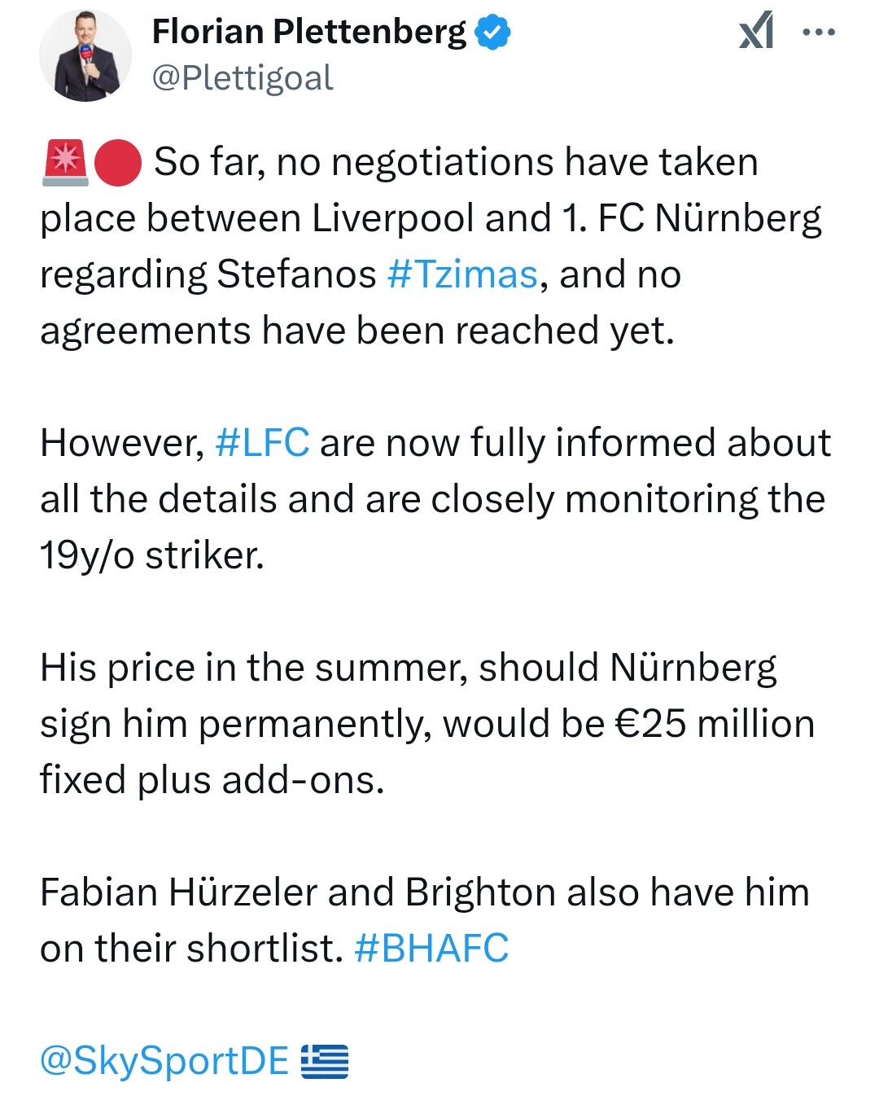Click the text "19y/o striker."
The image size is (879, 1096).
(x=152, y=555)
